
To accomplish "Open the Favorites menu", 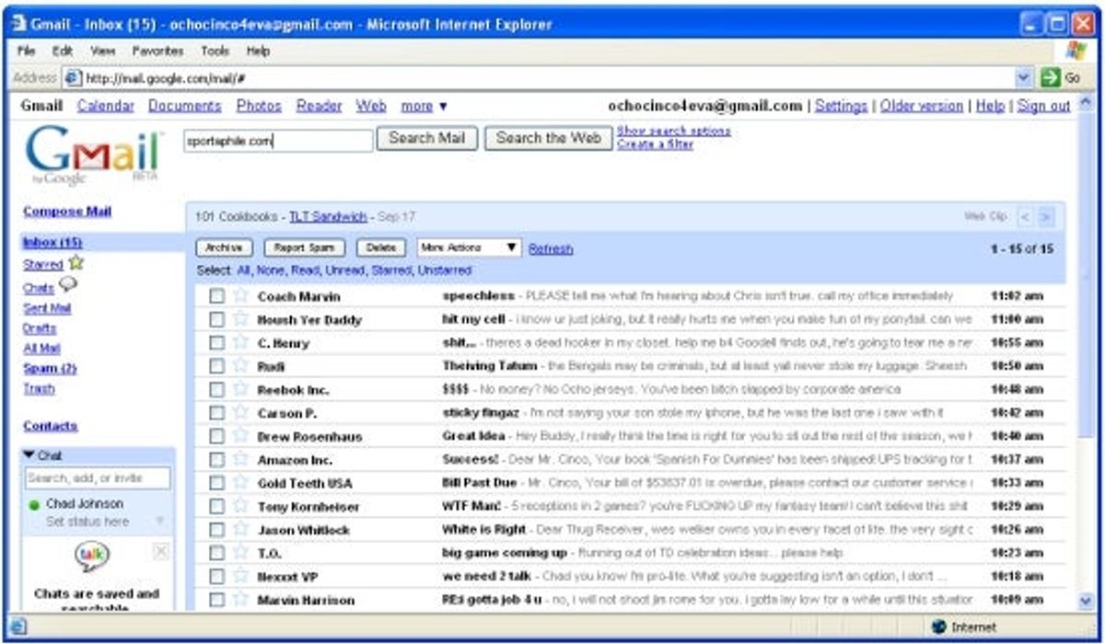I will [158, 51].
